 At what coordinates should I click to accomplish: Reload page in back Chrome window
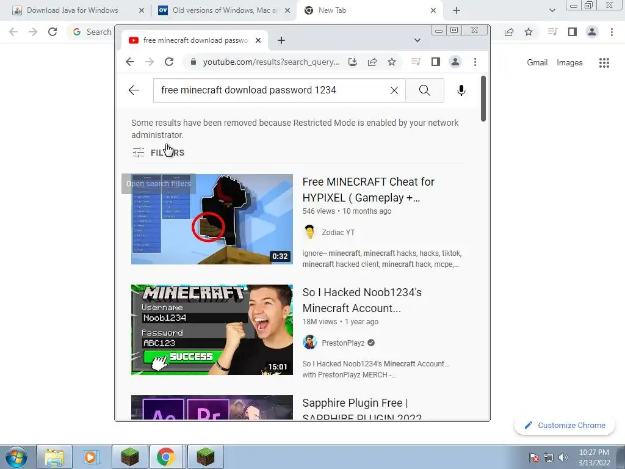pyautogui.click(x=52, y=32)
